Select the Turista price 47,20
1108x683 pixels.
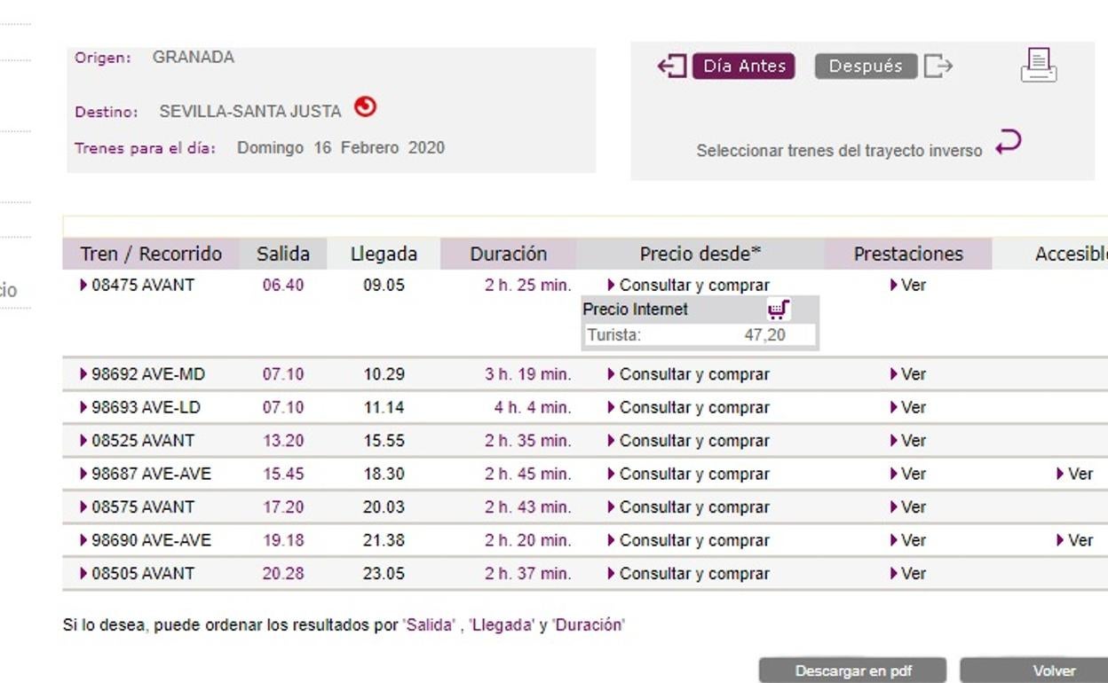tap(764, 335)
